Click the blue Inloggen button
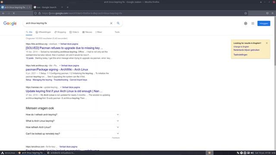The height and width of the screenshot is (155, 276). click(x=263, y=23)
